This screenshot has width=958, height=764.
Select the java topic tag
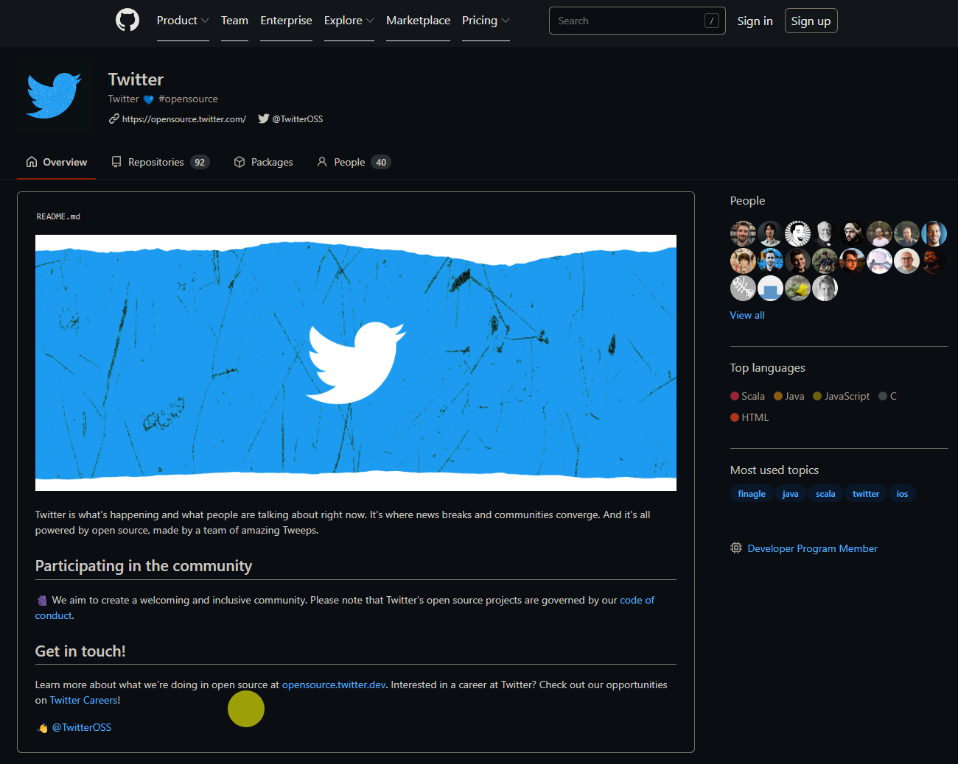coord(790,494)
